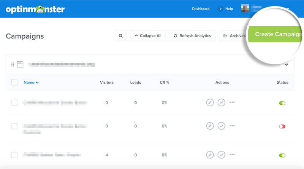Viewport: 304px width, 169px height.
Task: Click the CR % column header
Action: pyautogui.click(x=165, y=82)
